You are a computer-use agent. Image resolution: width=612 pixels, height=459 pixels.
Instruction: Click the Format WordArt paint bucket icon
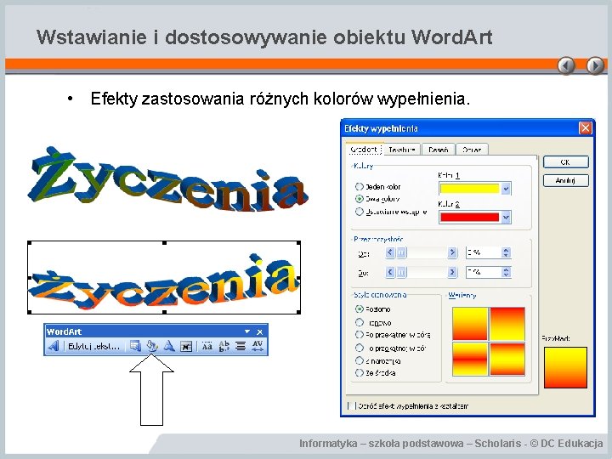tap(152, 346)
